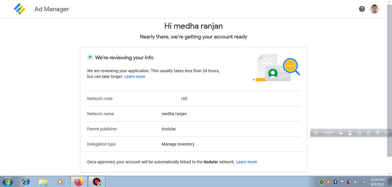Select the Manage inventory delegation value
This screenshot has height=187, width=392.
(178, 144)
